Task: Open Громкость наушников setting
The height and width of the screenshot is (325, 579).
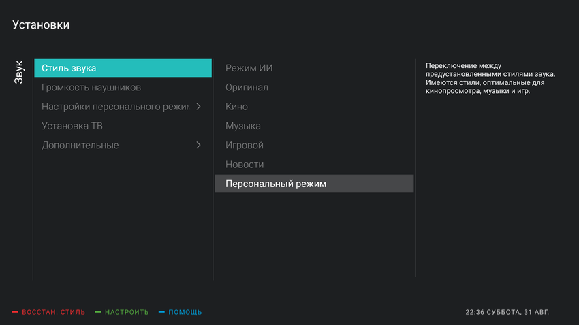Action: (91, 88)
